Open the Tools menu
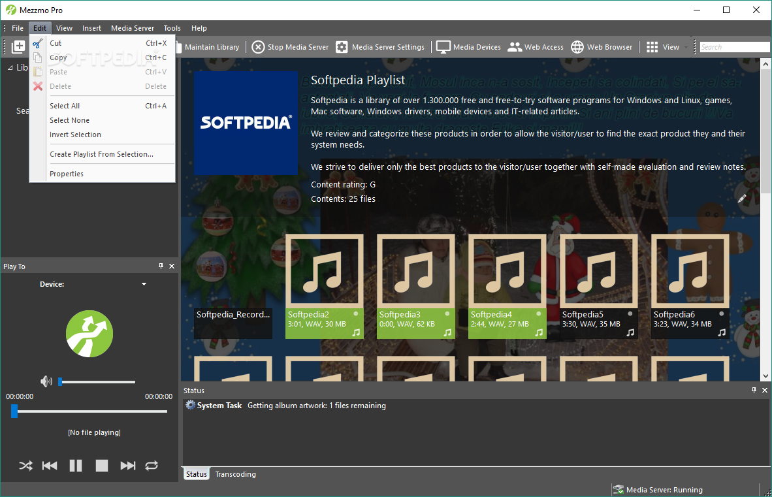This screenshot has height=497, width=772. 172,28
